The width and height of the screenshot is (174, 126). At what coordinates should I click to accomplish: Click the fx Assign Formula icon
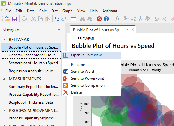[117, 19]
